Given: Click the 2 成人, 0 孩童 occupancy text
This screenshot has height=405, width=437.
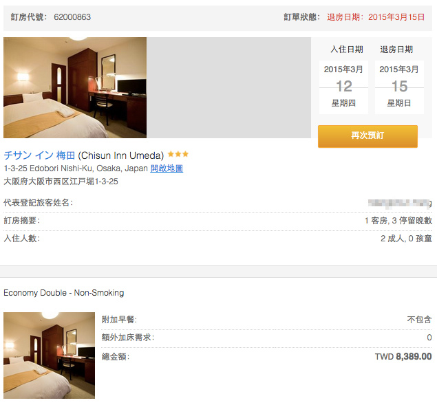Looking at the screenshot, I should (406, 239).
